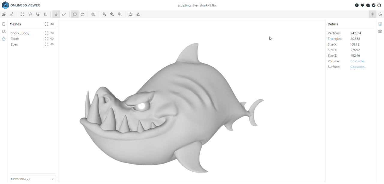Screen dimensions: 384x184
Task: Open the Materials tab in left sidebar
Action: coord(4,32)
